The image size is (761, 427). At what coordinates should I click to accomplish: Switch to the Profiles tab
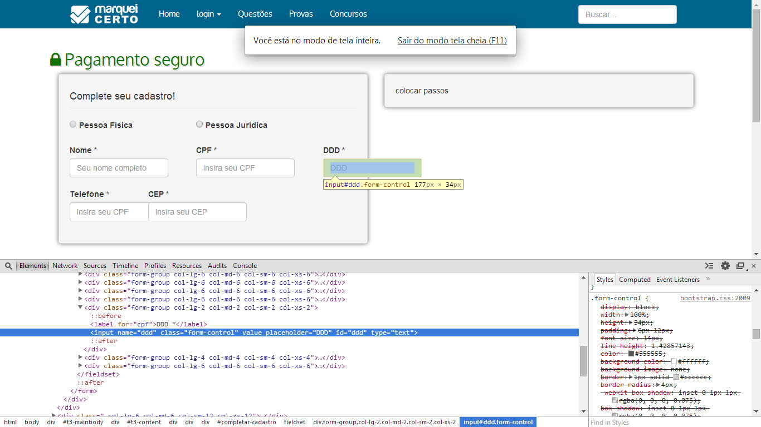155,266
